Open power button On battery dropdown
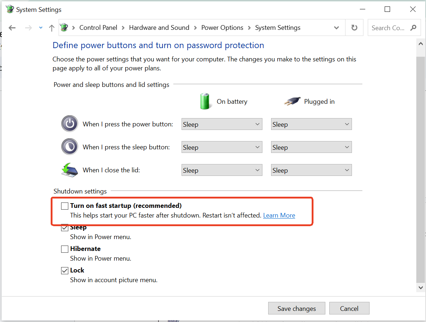The width and height of the screenshot is (426, 322). click(x=222, y=124)
